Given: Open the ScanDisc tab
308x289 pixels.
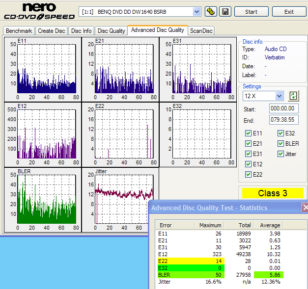Looking at the screenshot, I should click(x=201, y=31).
